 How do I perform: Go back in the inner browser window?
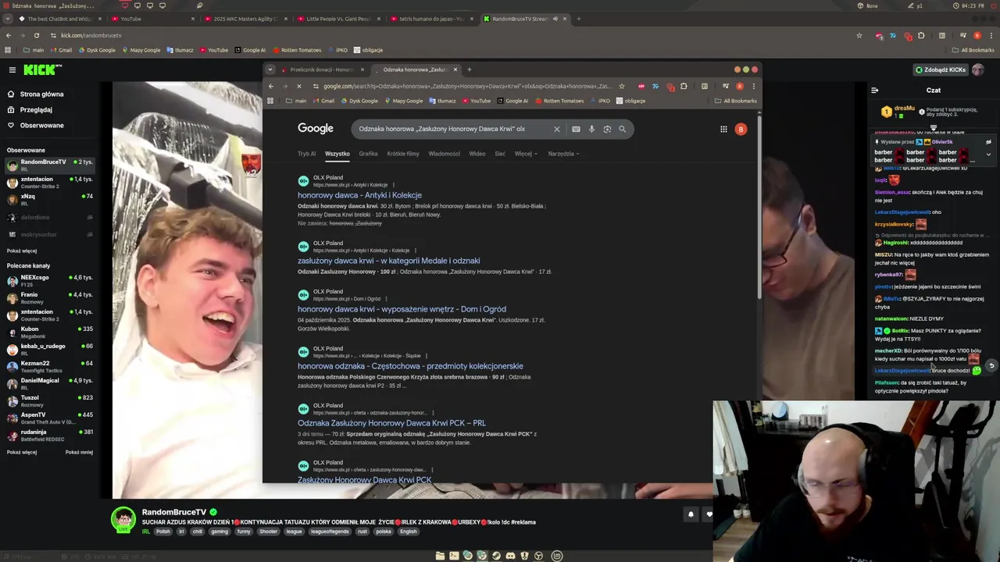[x=270, y=86]
